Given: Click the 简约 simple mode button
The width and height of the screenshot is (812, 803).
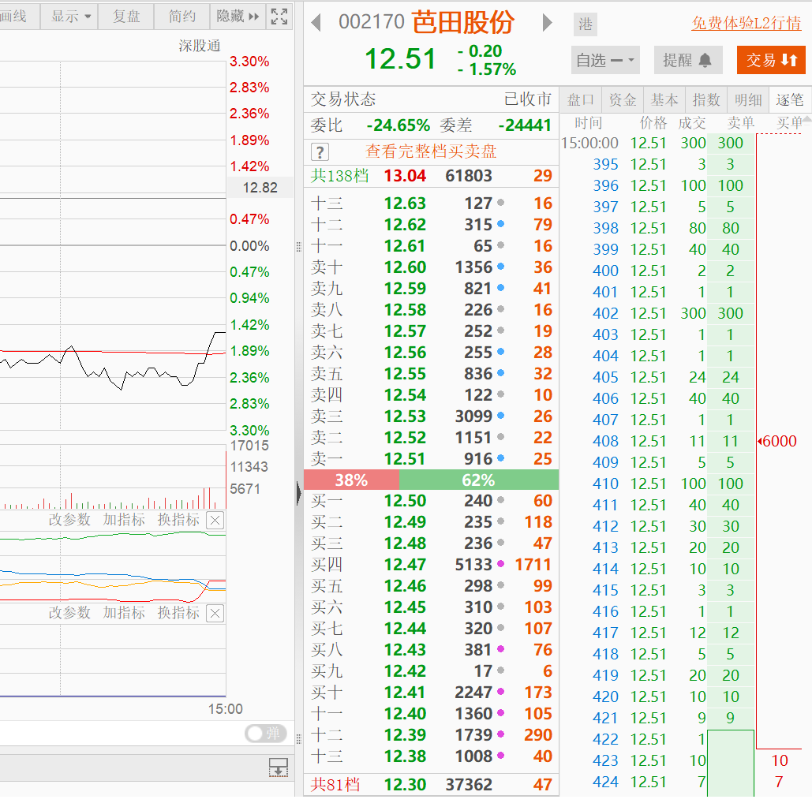Looking at the screenshot, I should (x=182, y=17).
